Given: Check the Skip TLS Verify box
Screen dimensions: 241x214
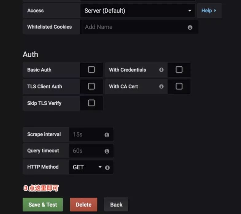Looking at the screenshot, I should [x=91, y=103].
